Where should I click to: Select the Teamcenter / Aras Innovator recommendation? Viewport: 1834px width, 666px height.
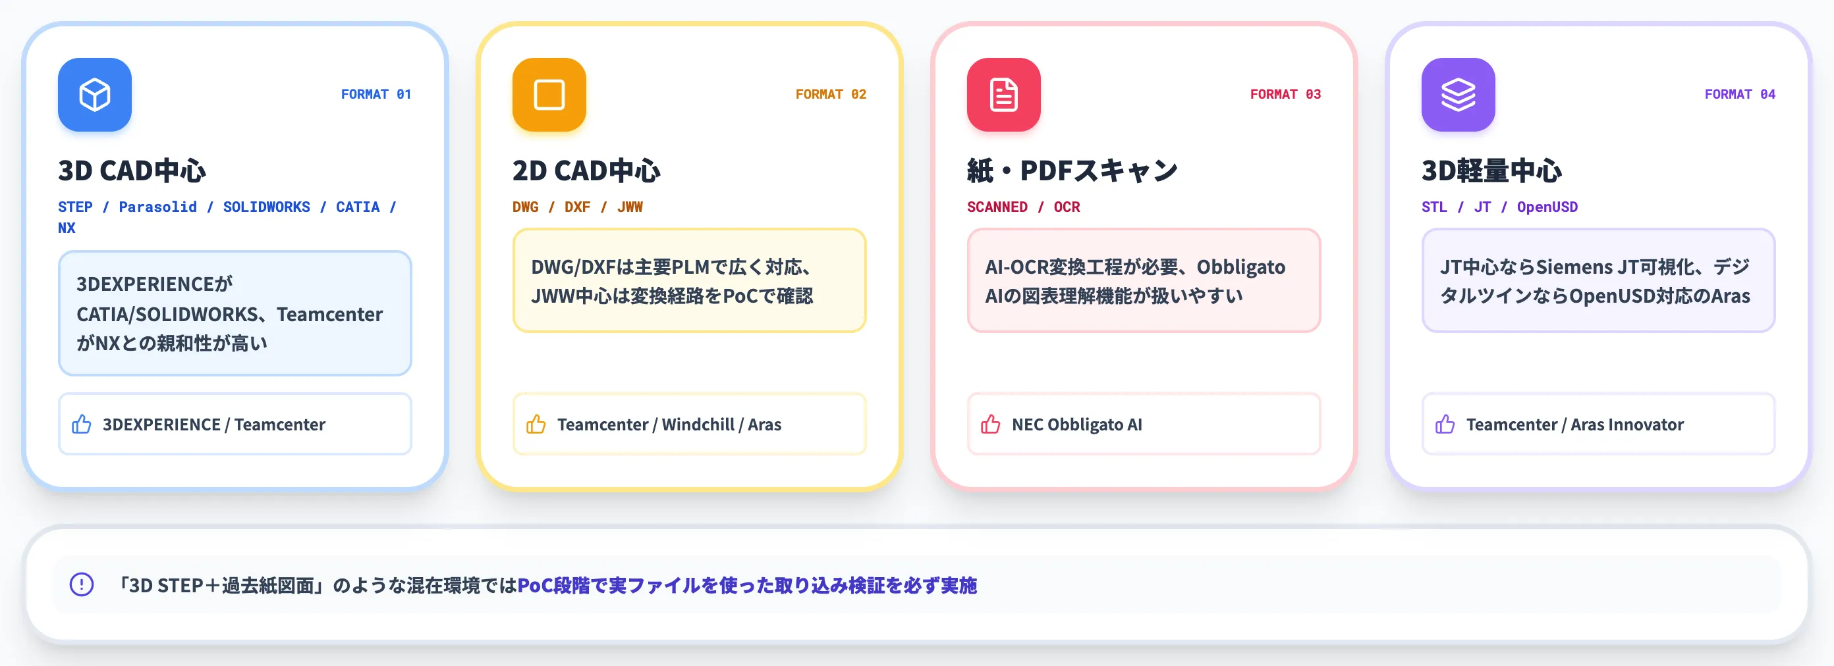tap(1598, 424)
